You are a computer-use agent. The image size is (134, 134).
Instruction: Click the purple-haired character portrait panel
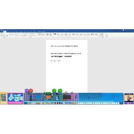[129, 98]
